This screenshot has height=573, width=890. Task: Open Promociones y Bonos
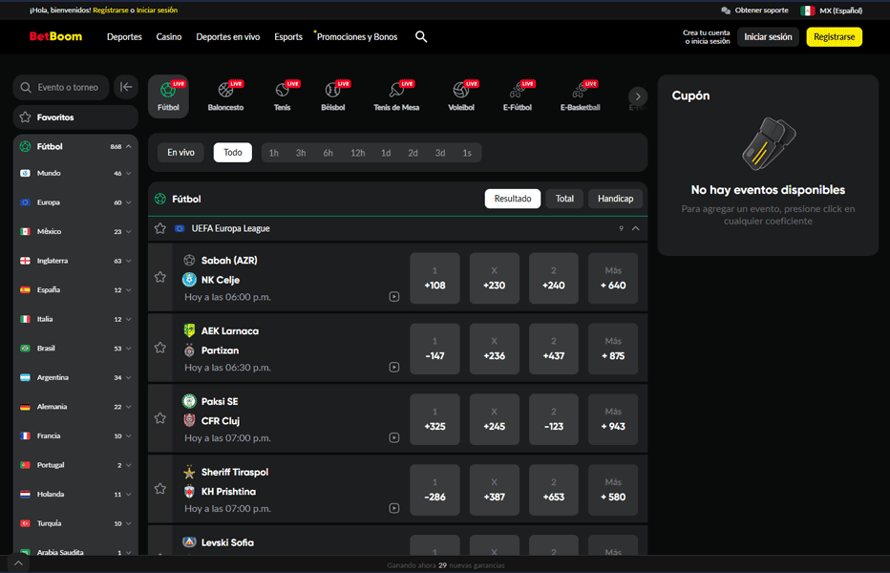(357, 37)
